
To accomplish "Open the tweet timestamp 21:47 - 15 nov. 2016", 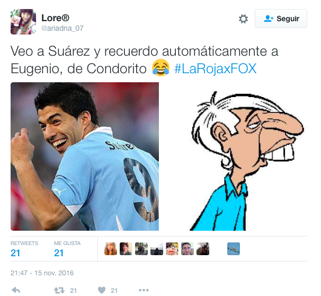I will [42, 273].
